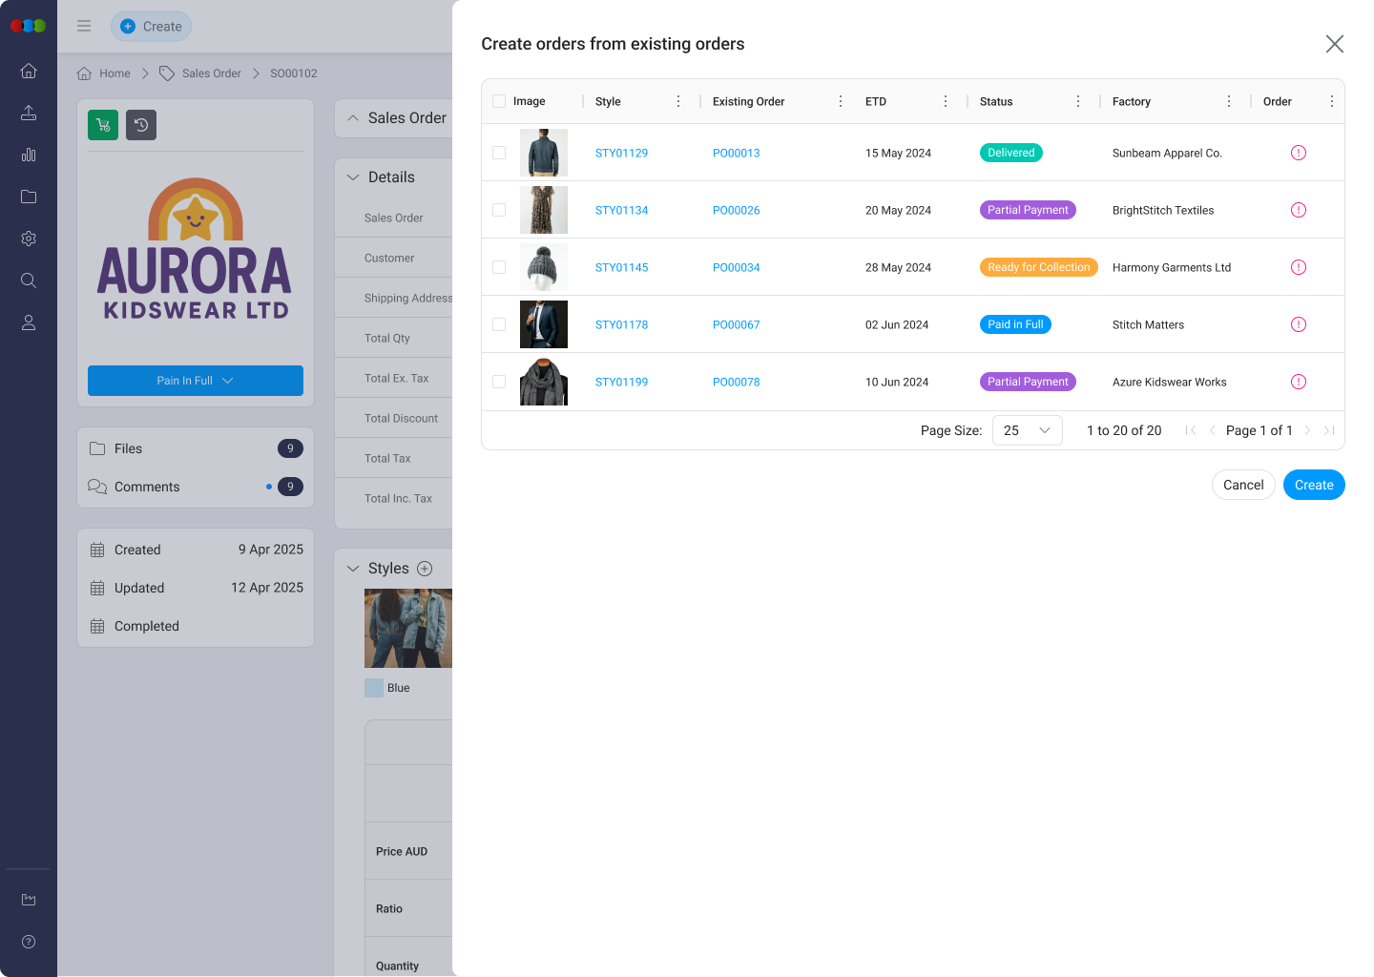Click Sales Order in the breadcrumb trail
The height and width of the screenshot is (977, 1374).
click(212, 73)
